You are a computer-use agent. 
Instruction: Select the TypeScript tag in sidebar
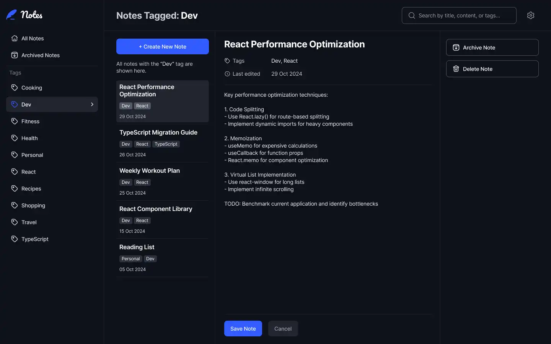(35, 239)
